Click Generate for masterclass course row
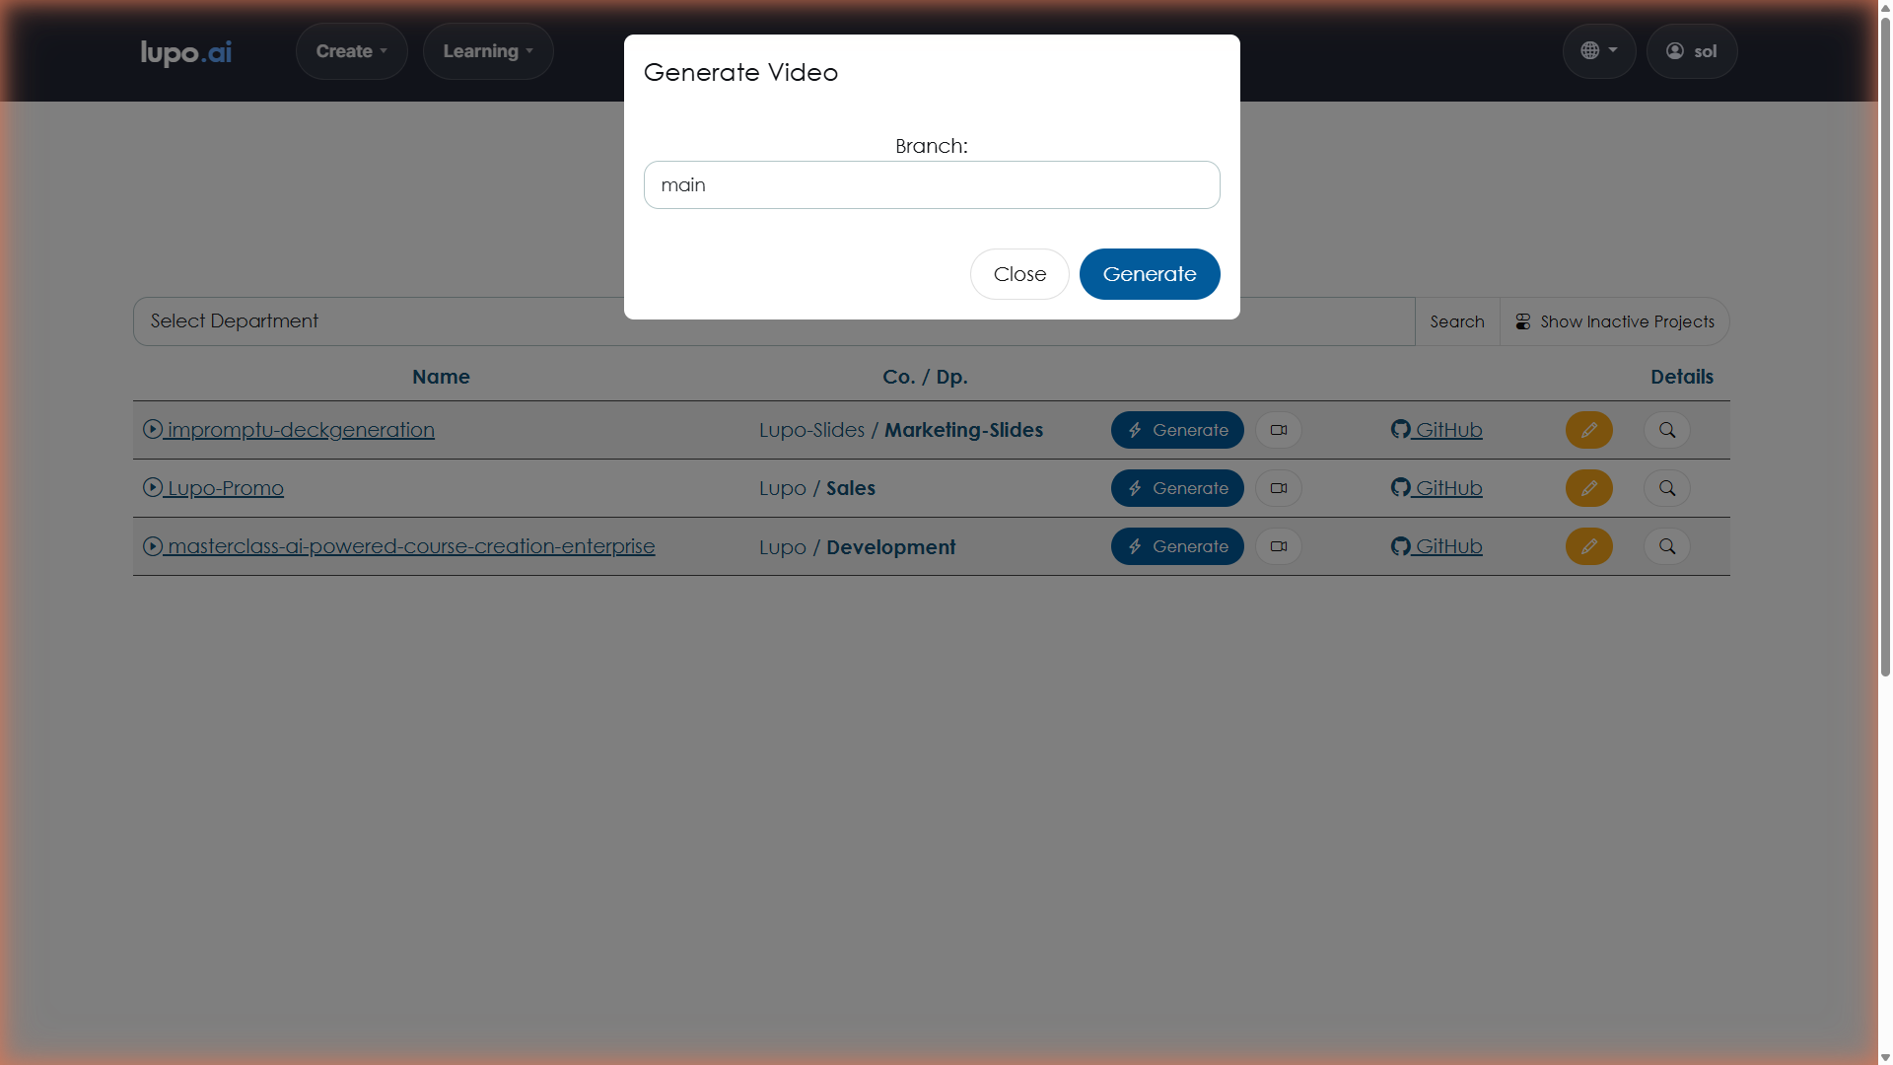1893x1065 pixels. (1177, 546)
